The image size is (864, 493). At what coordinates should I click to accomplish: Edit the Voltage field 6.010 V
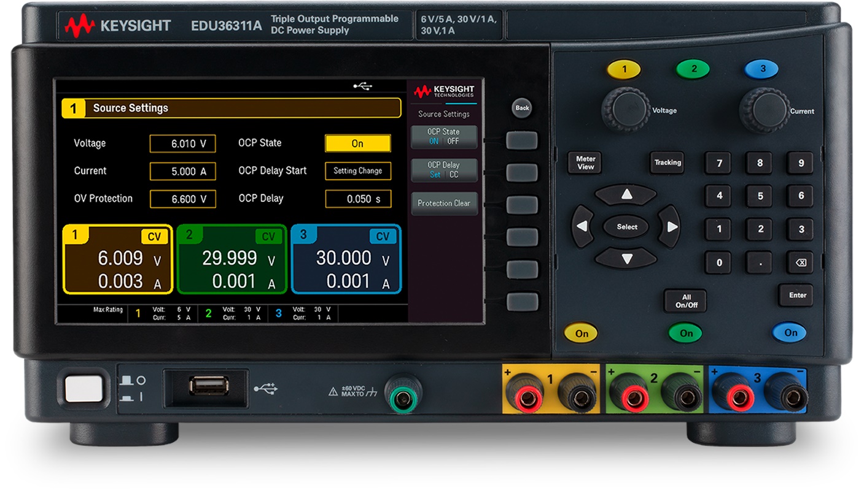[183, 143]
